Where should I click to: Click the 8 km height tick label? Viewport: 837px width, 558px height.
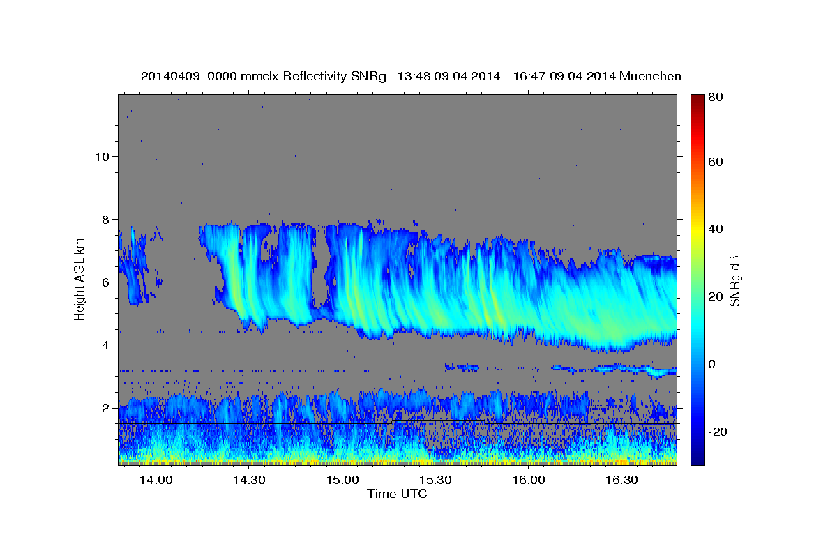pos(107,219)
